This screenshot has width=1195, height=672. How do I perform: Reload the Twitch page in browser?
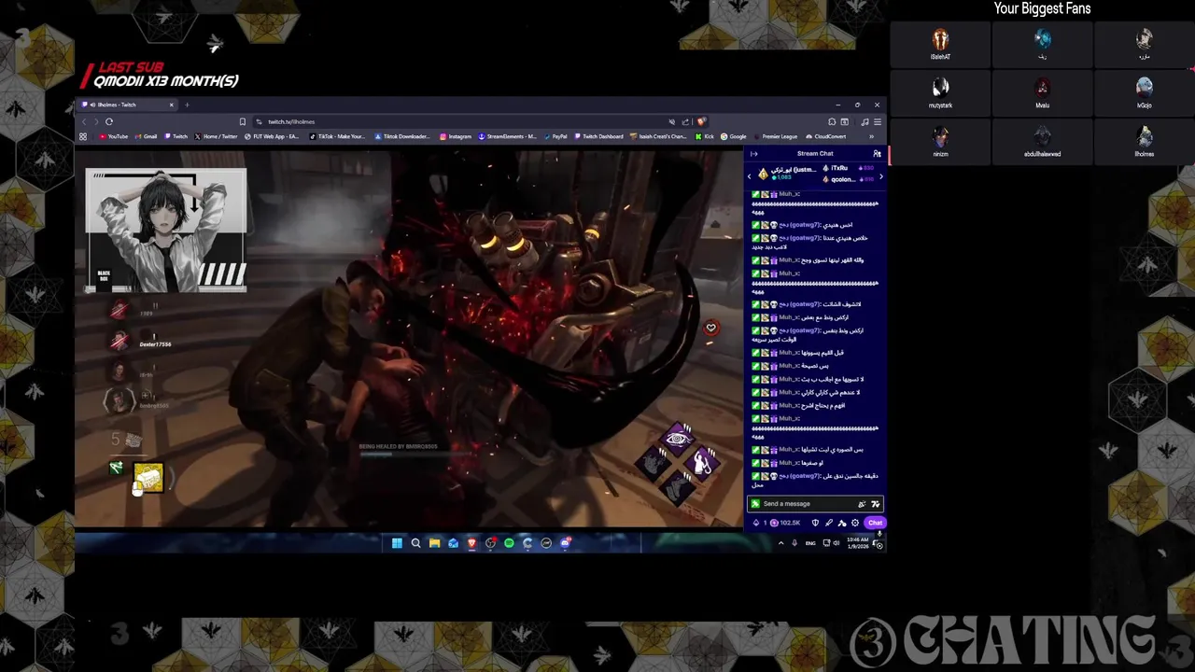(109, 121)
